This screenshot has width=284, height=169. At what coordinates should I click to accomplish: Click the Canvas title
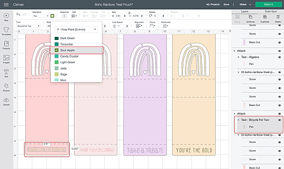click(19, 5)
